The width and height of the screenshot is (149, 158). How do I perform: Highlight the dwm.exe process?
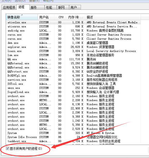73,43
